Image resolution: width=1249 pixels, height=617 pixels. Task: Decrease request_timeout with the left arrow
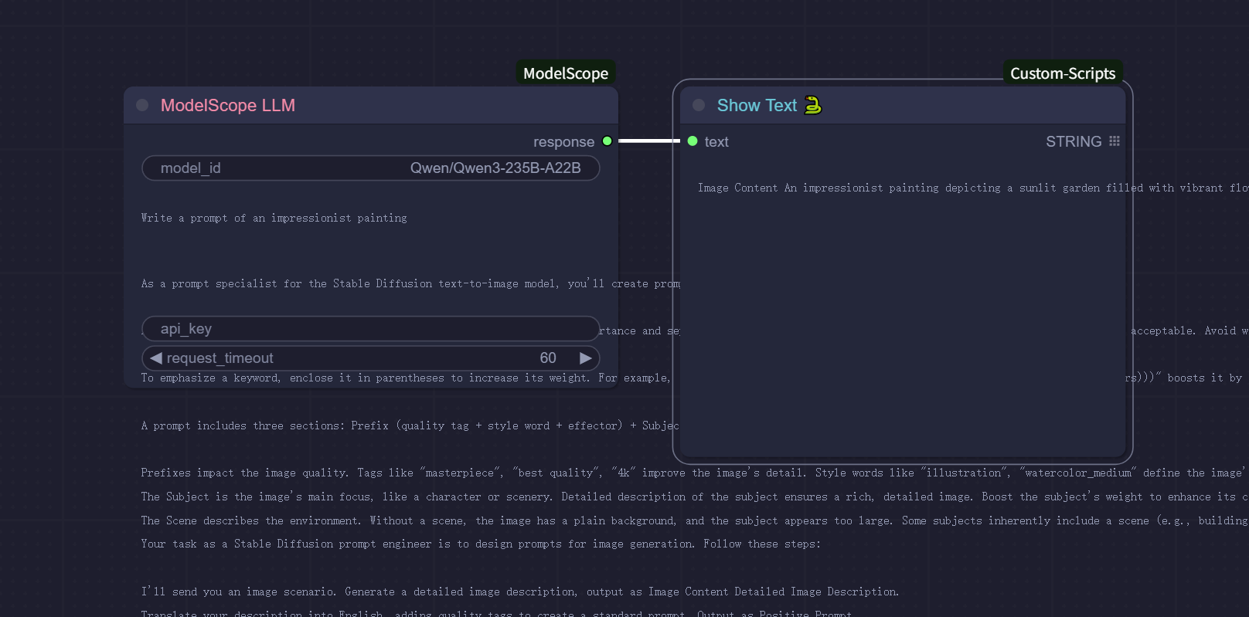pyautogui.click(x=156, y=358)
